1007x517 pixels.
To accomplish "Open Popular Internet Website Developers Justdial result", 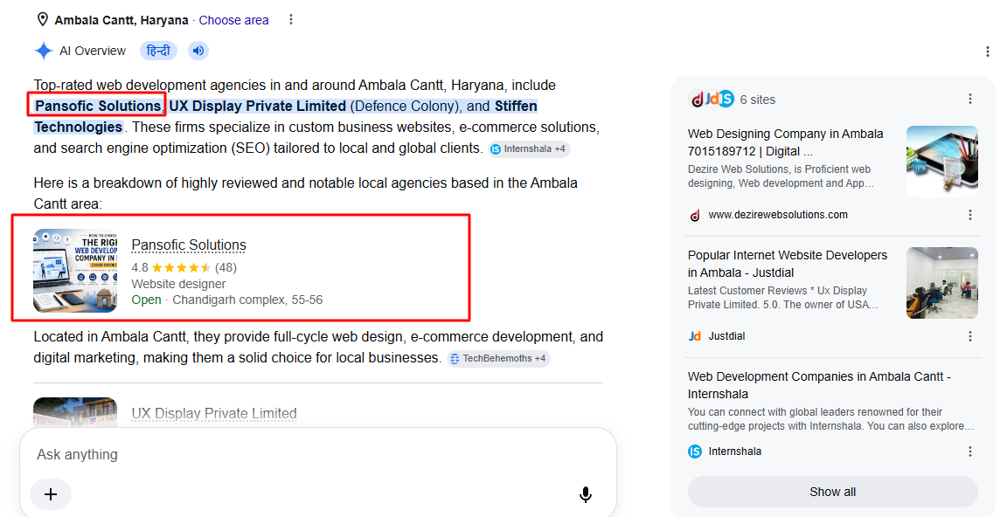I will [x=788, y=264].
